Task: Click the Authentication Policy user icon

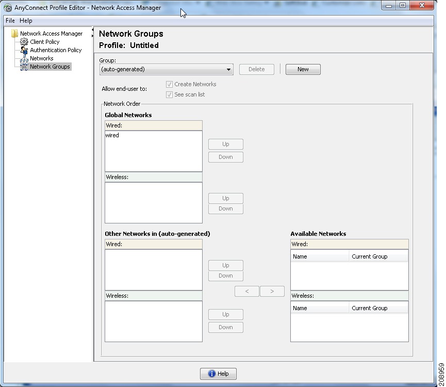Action: (x=24, y=50)
